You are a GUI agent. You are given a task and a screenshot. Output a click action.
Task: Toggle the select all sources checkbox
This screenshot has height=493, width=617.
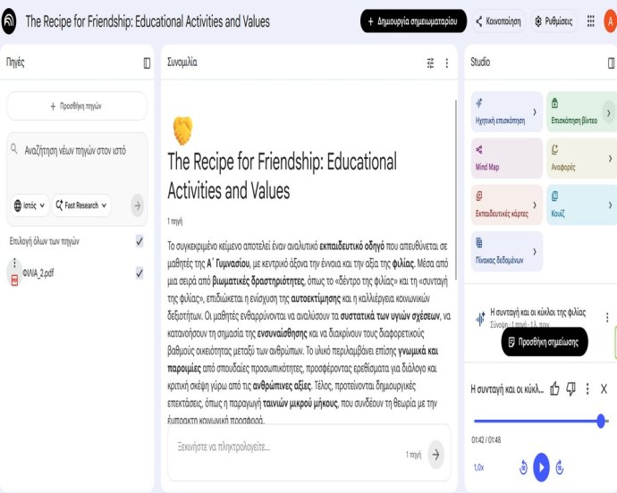point(139,241)
